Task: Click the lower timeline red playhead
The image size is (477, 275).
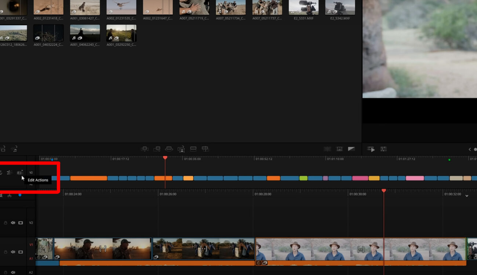Action: coord(384,191)
